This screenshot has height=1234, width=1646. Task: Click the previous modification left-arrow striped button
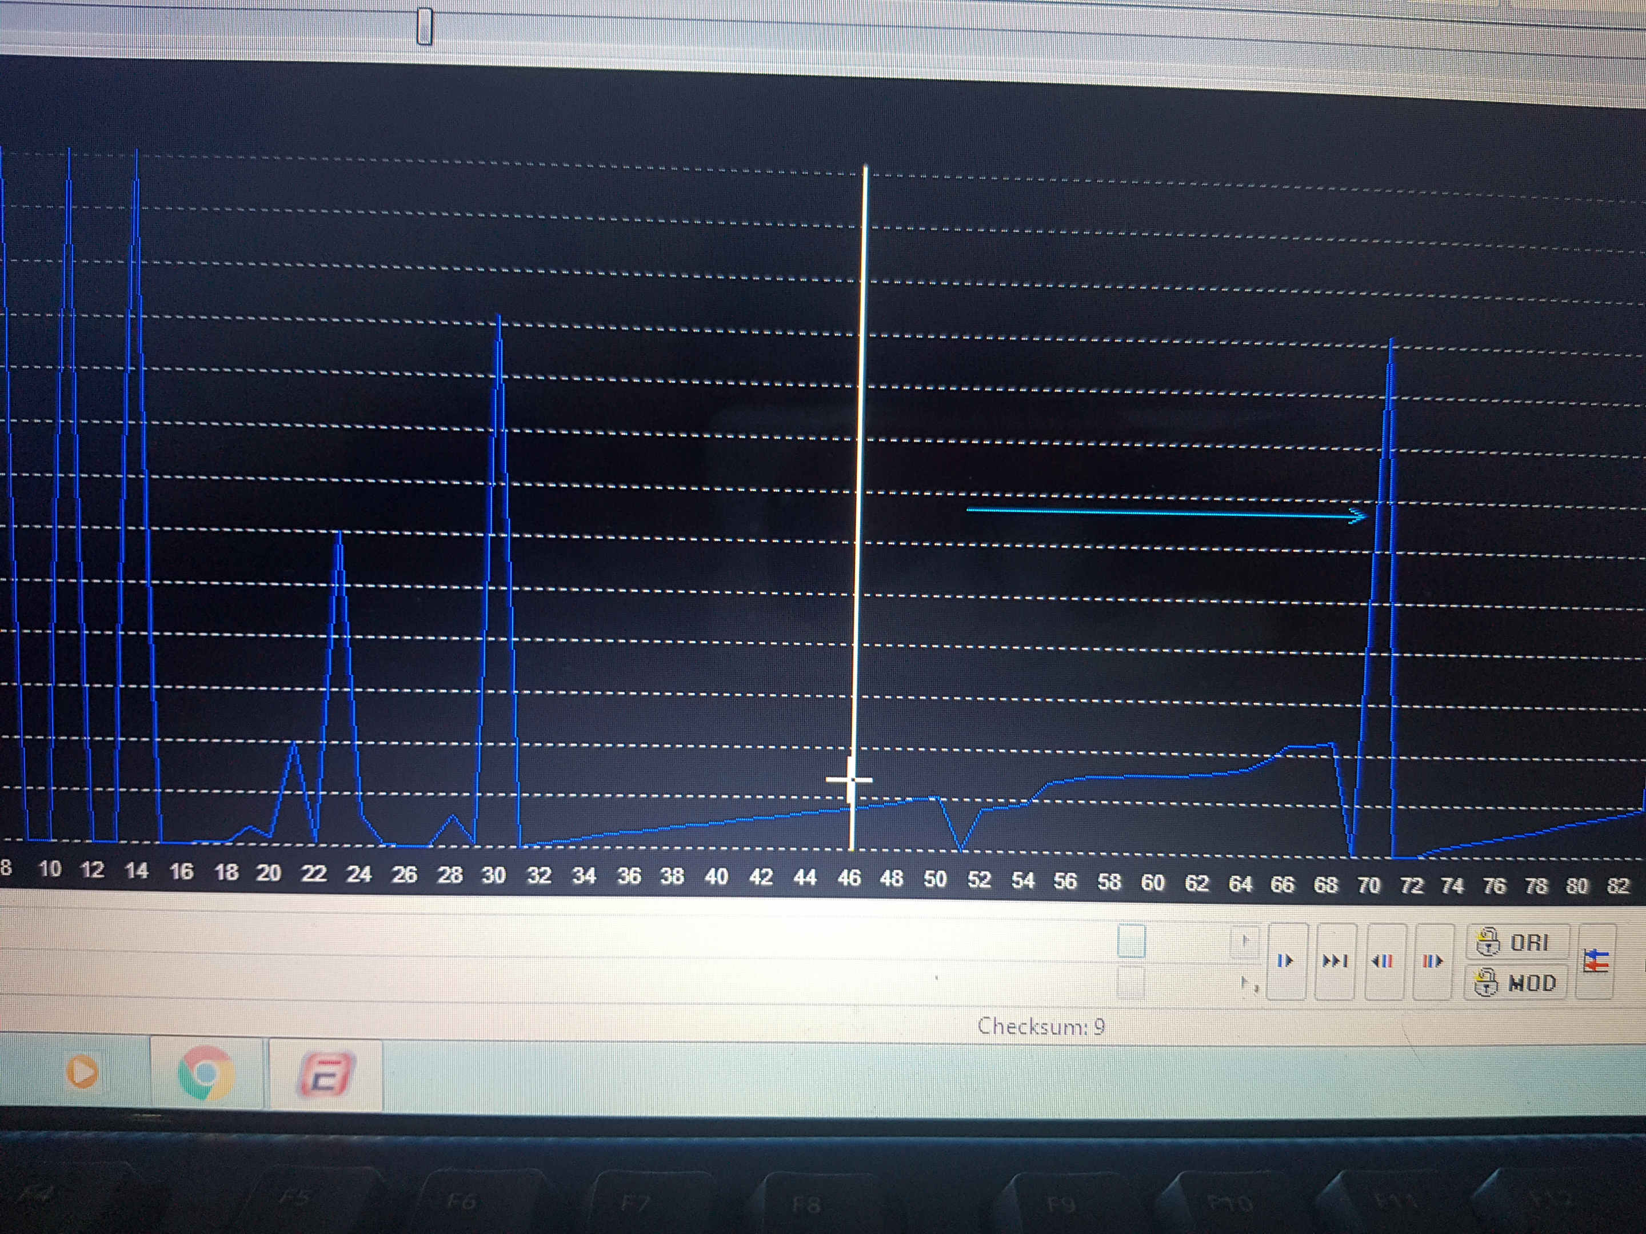(1385, 961)
